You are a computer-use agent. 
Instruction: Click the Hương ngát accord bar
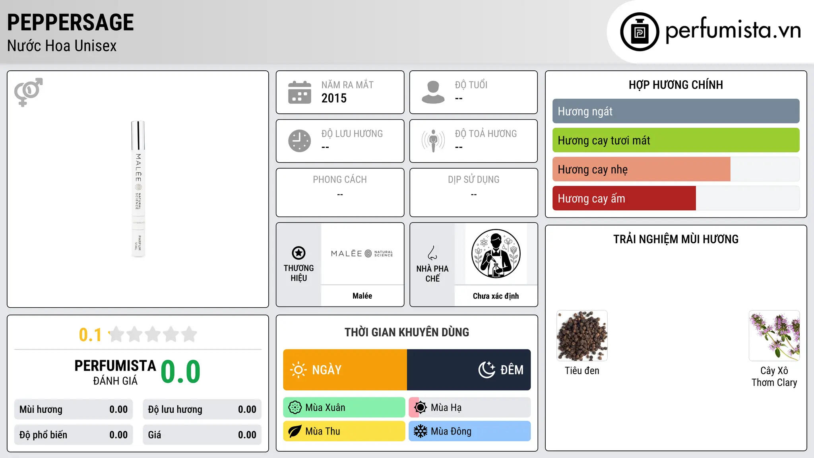click(x=676, y=111)
